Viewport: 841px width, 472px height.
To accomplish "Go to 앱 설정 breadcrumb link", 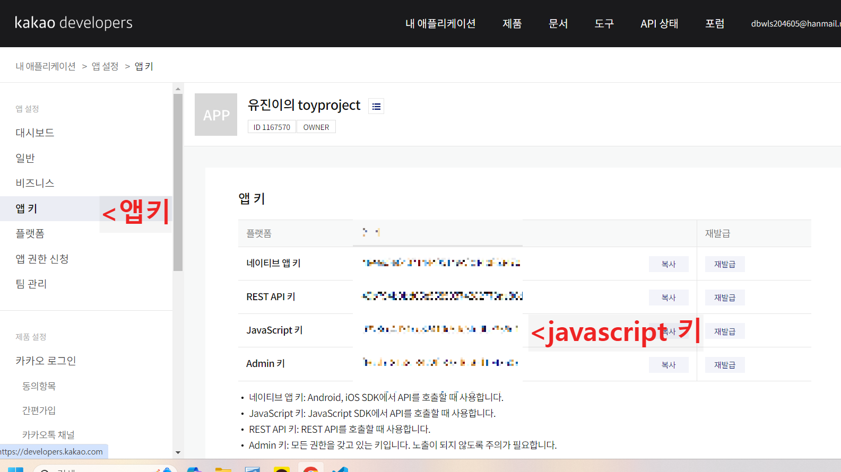I will (105, 66).
